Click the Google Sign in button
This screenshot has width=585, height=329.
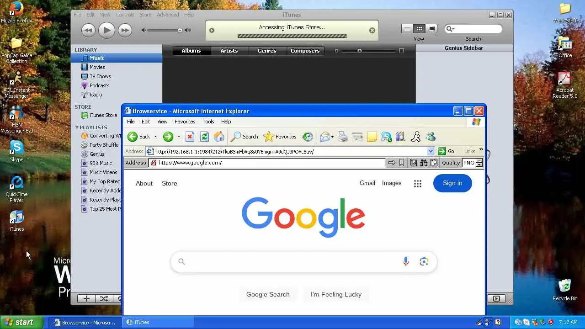click(x=452, y=183)
